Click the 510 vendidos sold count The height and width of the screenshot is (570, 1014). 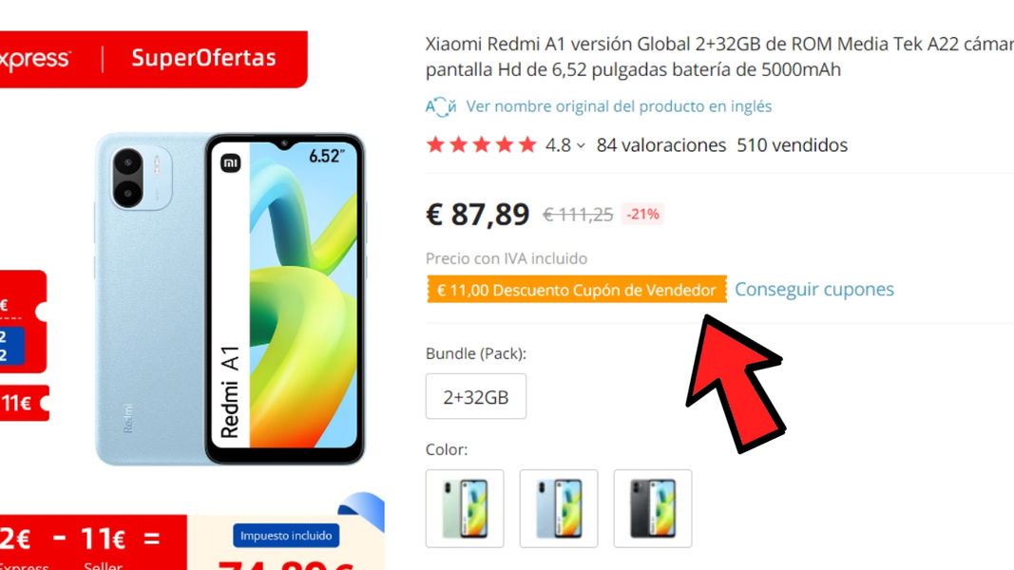793,144
